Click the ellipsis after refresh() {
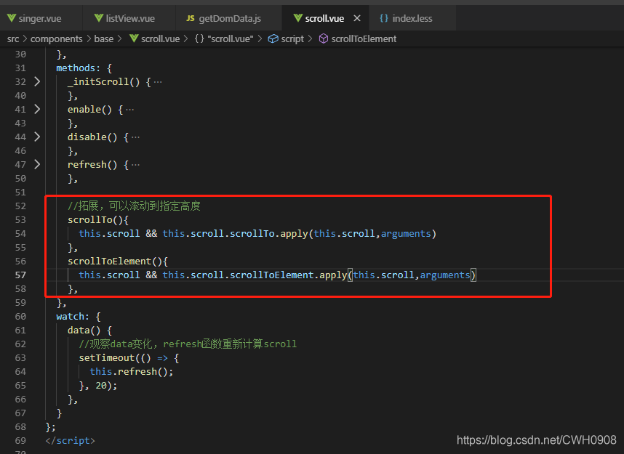624x454 pixels. 136,165
